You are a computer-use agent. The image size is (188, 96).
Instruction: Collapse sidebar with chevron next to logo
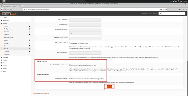point(19,14)
